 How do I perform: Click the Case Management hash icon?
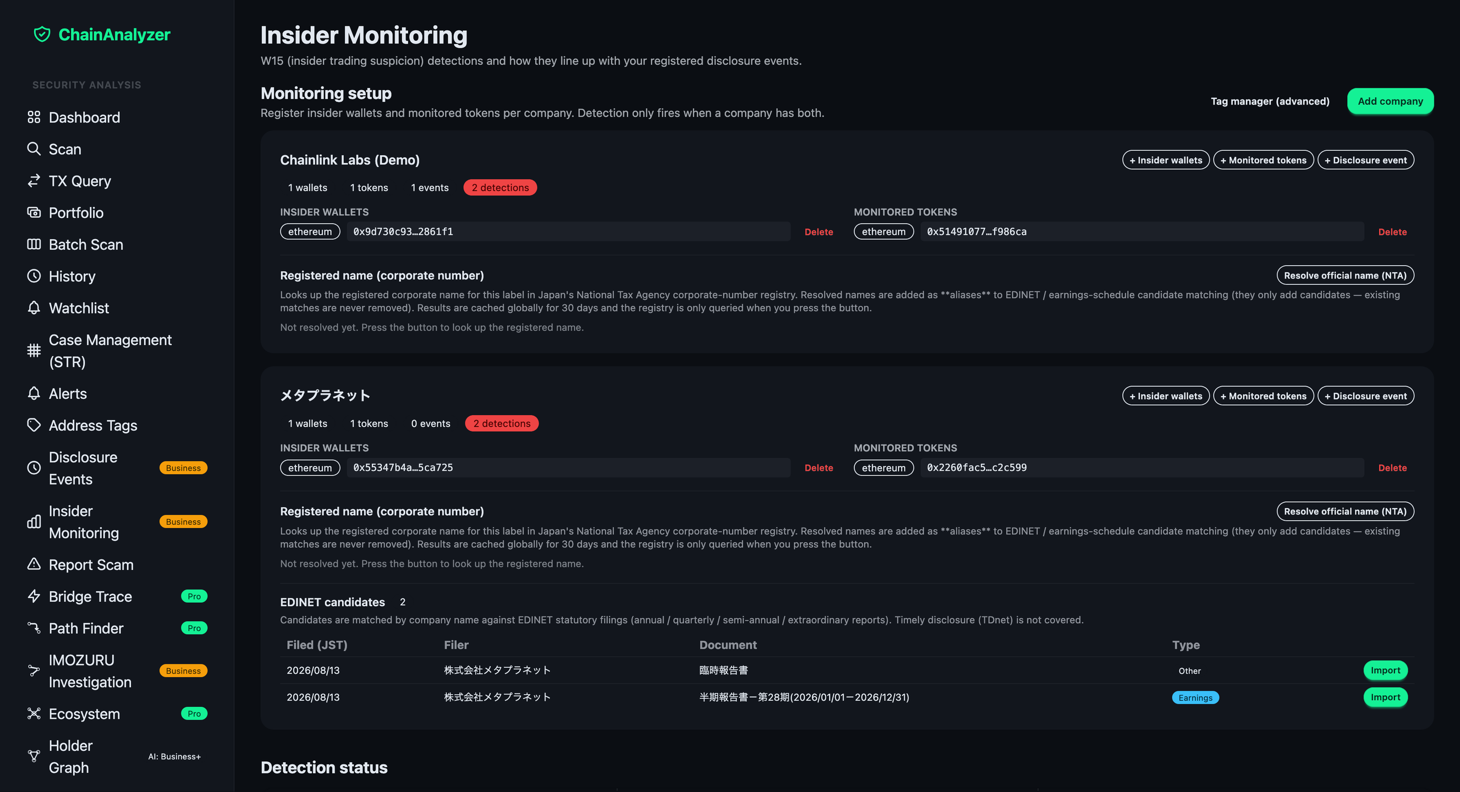tap(34, 351)
